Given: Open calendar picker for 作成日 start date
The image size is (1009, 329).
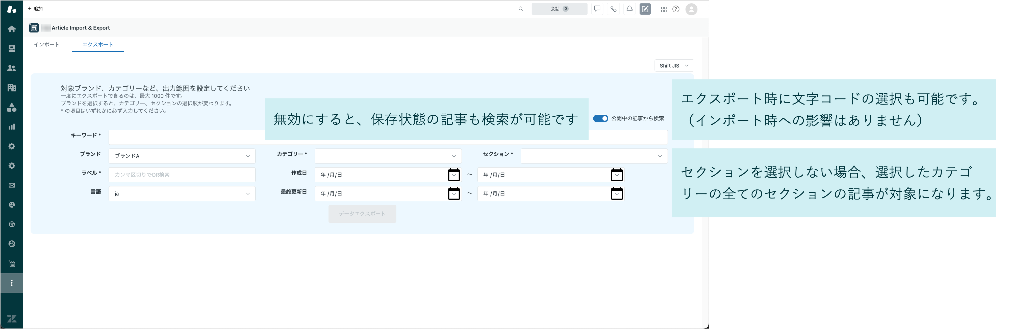Looking at the screenshot, I should pyautogui.click(x=453, y=175).
